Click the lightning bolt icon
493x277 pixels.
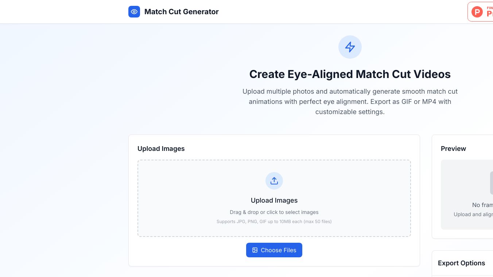point(350,47)
